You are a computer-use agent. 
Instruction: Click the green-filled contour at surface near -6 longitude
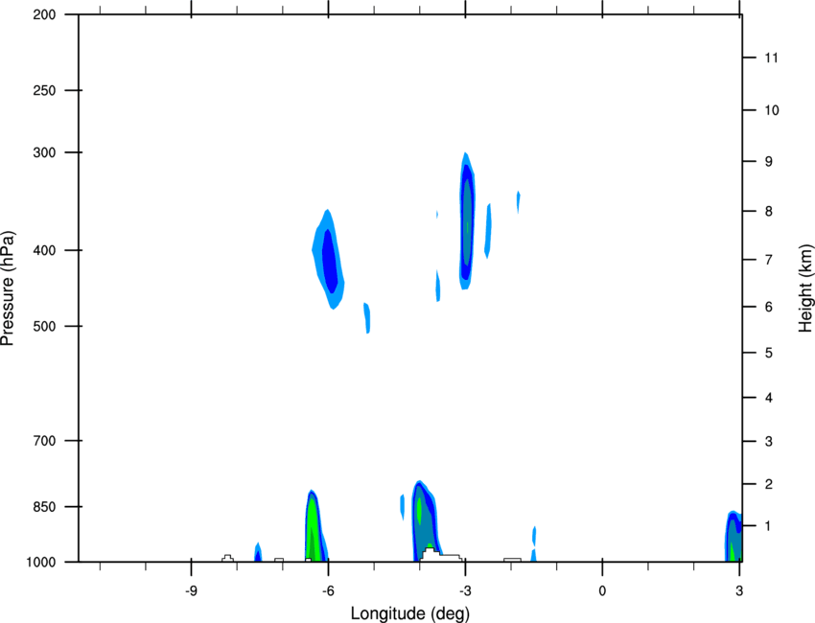(313, 527)
